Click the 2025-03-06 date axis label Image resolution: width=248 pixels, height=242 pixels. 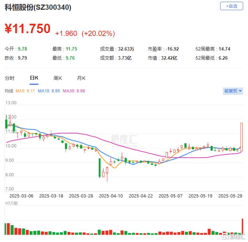(x=21, y=196)
